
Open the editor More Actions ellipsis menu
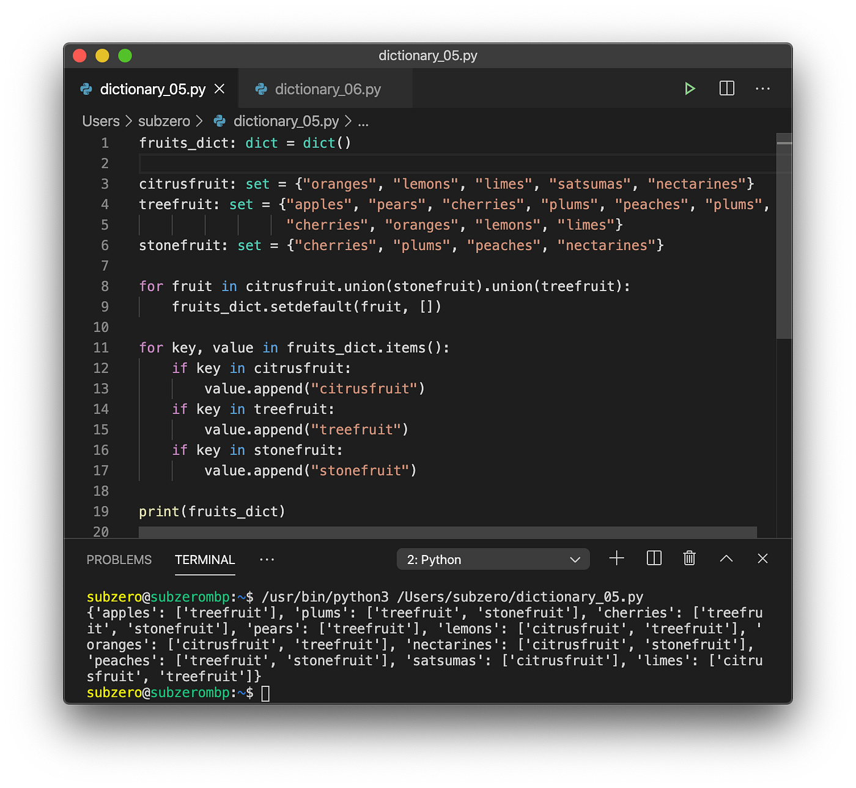(762, 89)
